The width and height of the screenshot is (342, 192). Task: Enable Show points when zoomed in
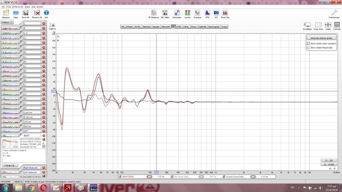[x=309, y=44]
